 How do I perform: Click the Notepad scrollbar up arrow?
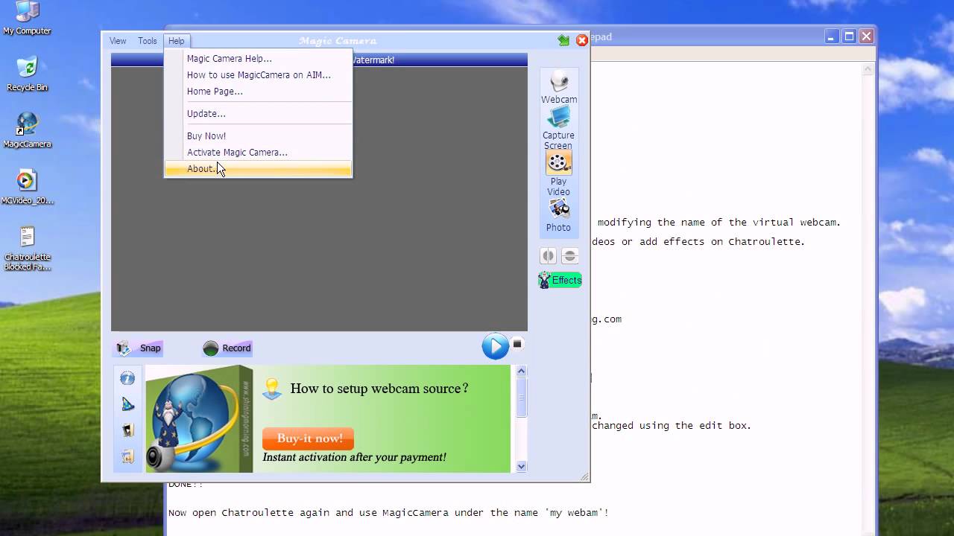[x=868, y=70]
